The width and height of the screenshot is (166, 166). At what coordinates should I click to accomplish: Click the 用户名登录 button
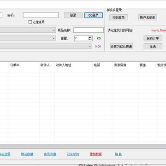pos(148,18)
